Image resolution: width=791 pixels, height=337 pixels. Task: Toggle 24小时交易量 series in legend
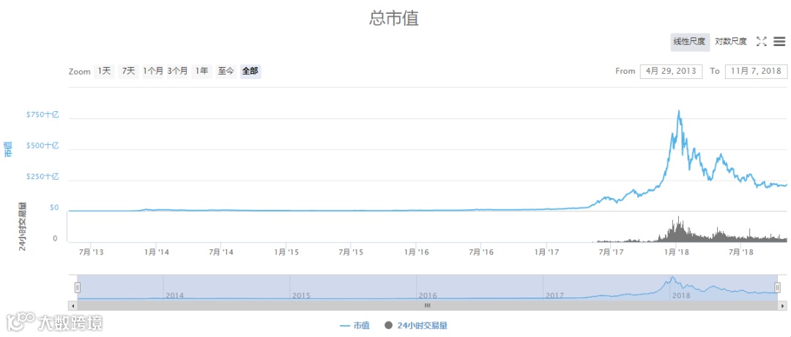(x=416, y=326)
